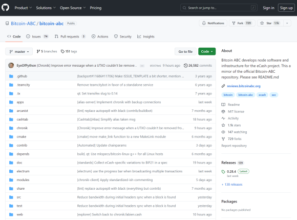Open the doc folder icon
The width and height of the screenshot is (297, 220).
11,163
